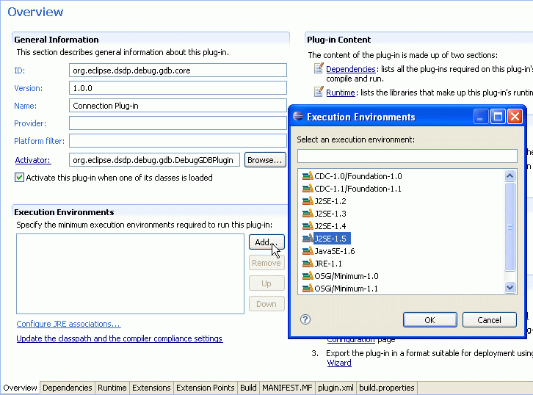The image size is (533, 395).
Task: Switch to the Build tab
Action: pyautogui.click(x=248, y=388)
